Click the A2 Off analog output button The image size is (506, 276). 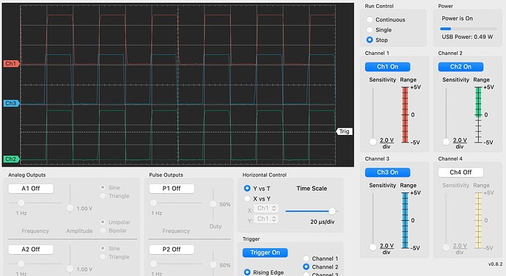click(31, 249)
